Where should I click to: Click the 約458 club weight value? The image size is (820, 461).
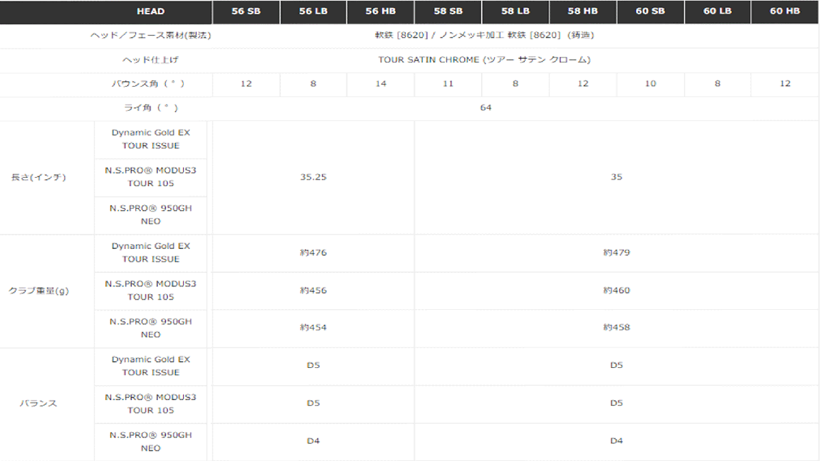[616, 328]
